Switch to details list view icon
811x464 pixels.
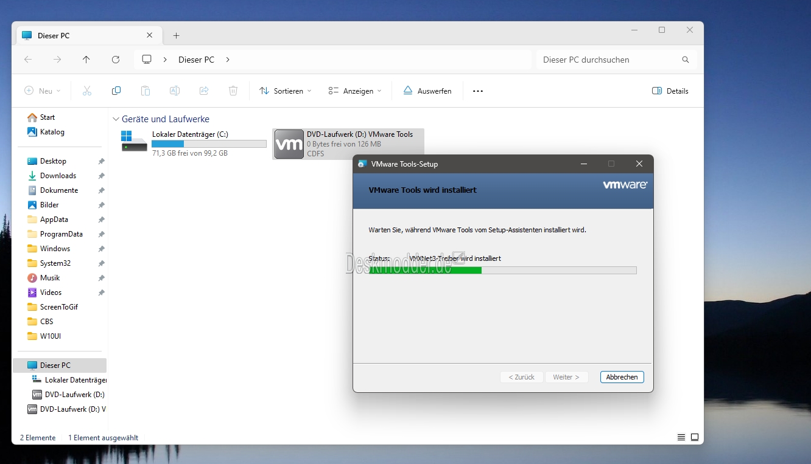tap(681, 437)
